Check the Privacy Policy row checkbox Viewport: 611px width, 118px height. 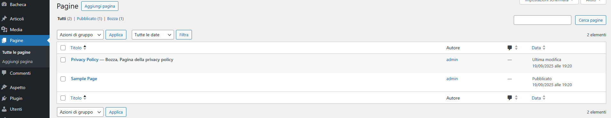(x=63, y=60)
